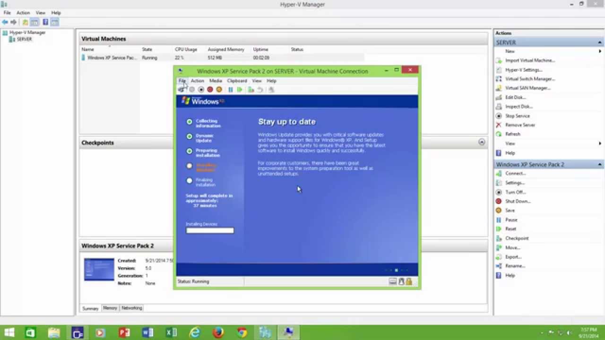Click the Ctrl+Alt+Del toolbar icon in VM window
This screenshot has height=340, width=605.
point(181,89)
